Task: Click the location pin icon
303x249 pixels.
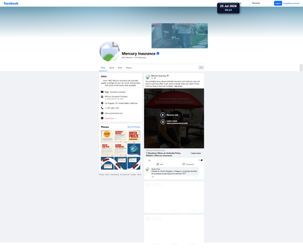Action: [102, 103]
